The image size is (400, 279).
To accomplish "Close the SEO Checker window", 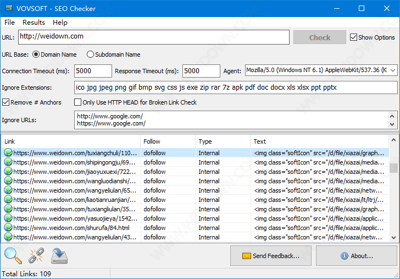I will click(x=387, y=8).
